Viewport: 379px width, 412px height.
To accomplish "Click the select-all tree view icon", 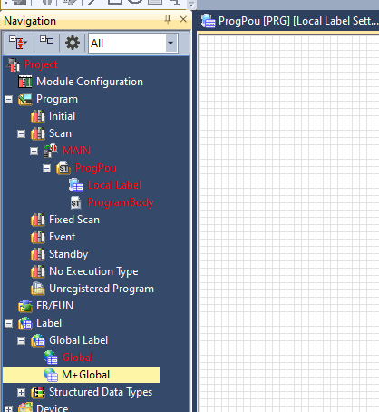I will click(47, 40).
